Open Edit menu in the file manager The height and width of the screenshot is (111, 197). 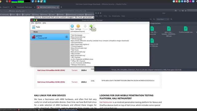click(x=101, y=16)
